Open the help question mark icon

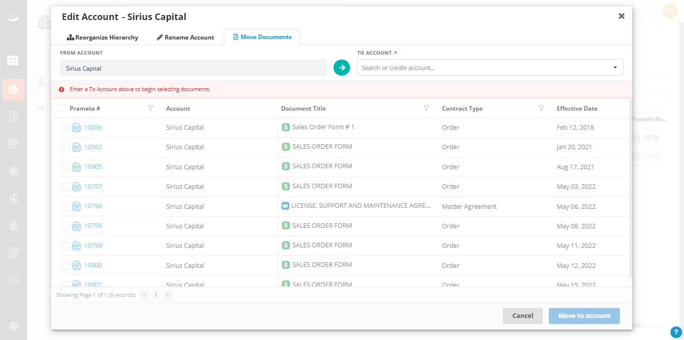(676, 332)
